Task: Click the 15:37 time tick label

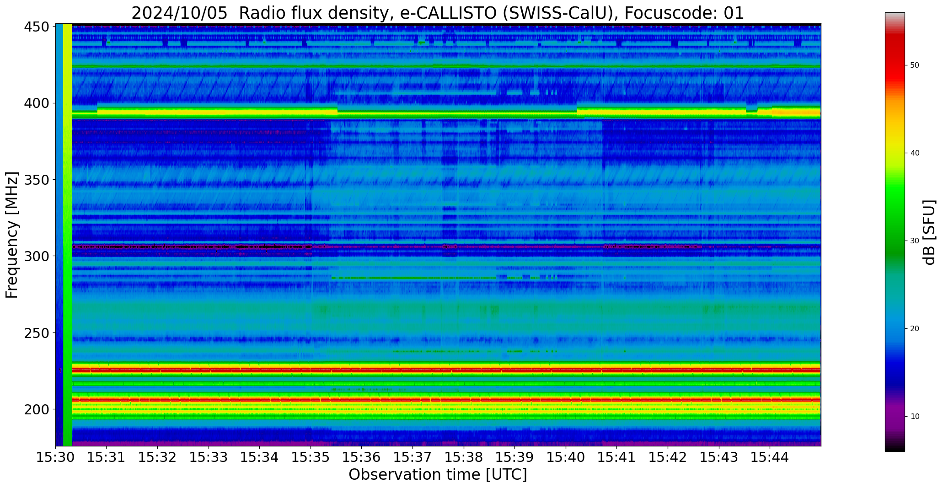Action: (x=413, y=457)
